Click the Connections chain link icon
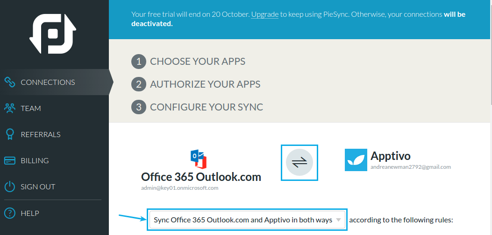Viewport: 492px width, 235px height. (x=10, y=82)
